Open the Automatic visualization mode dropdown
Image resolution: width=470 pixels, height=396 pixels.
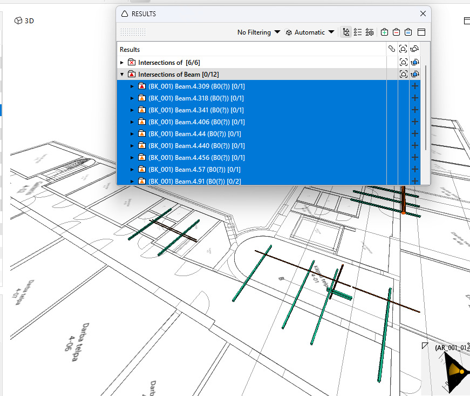[x=310, y=32]
